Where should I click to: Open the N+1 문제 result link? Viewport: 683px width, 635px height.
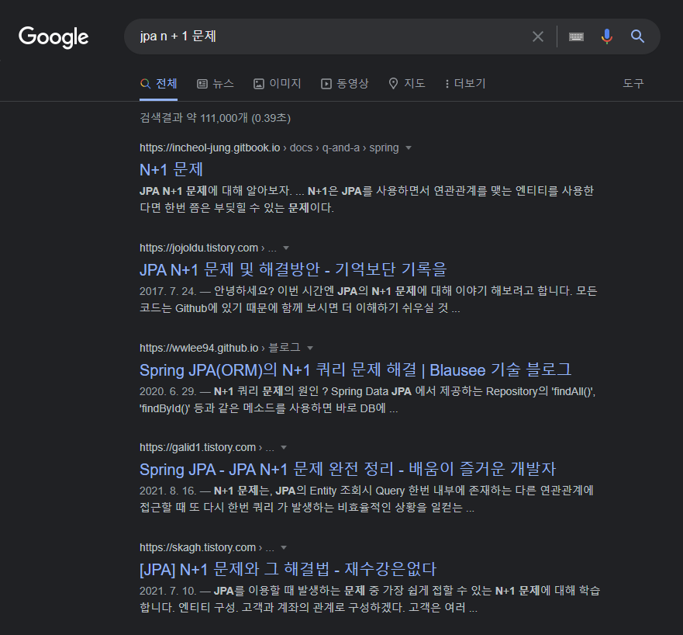(171, 170)
